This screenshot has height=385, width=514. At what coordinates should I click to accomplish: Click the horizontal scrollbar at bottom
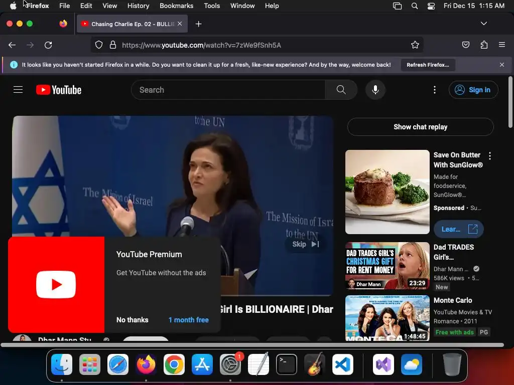pos(252,345)
